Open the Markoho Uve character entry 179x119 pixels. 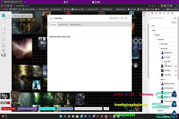[x=169, y=53]
